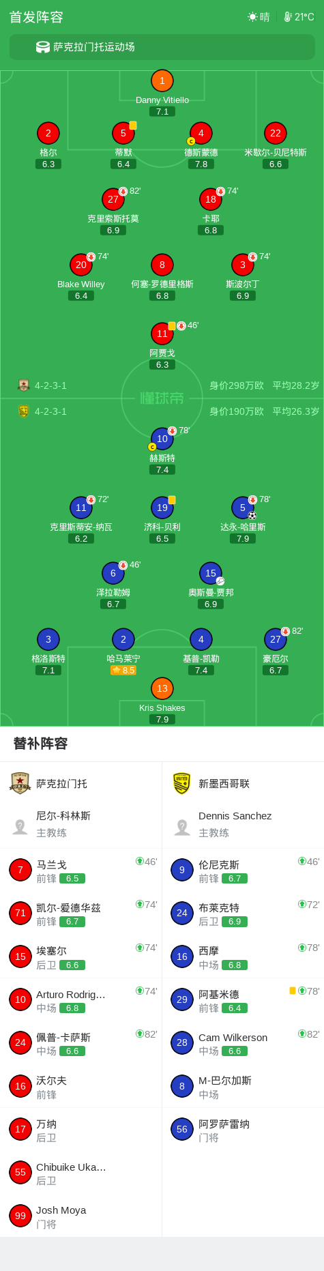Select blue captain badge number 10 赫斯特
Image resolution: width=324 pixels, height=1271 pixels.
(162, 439)
